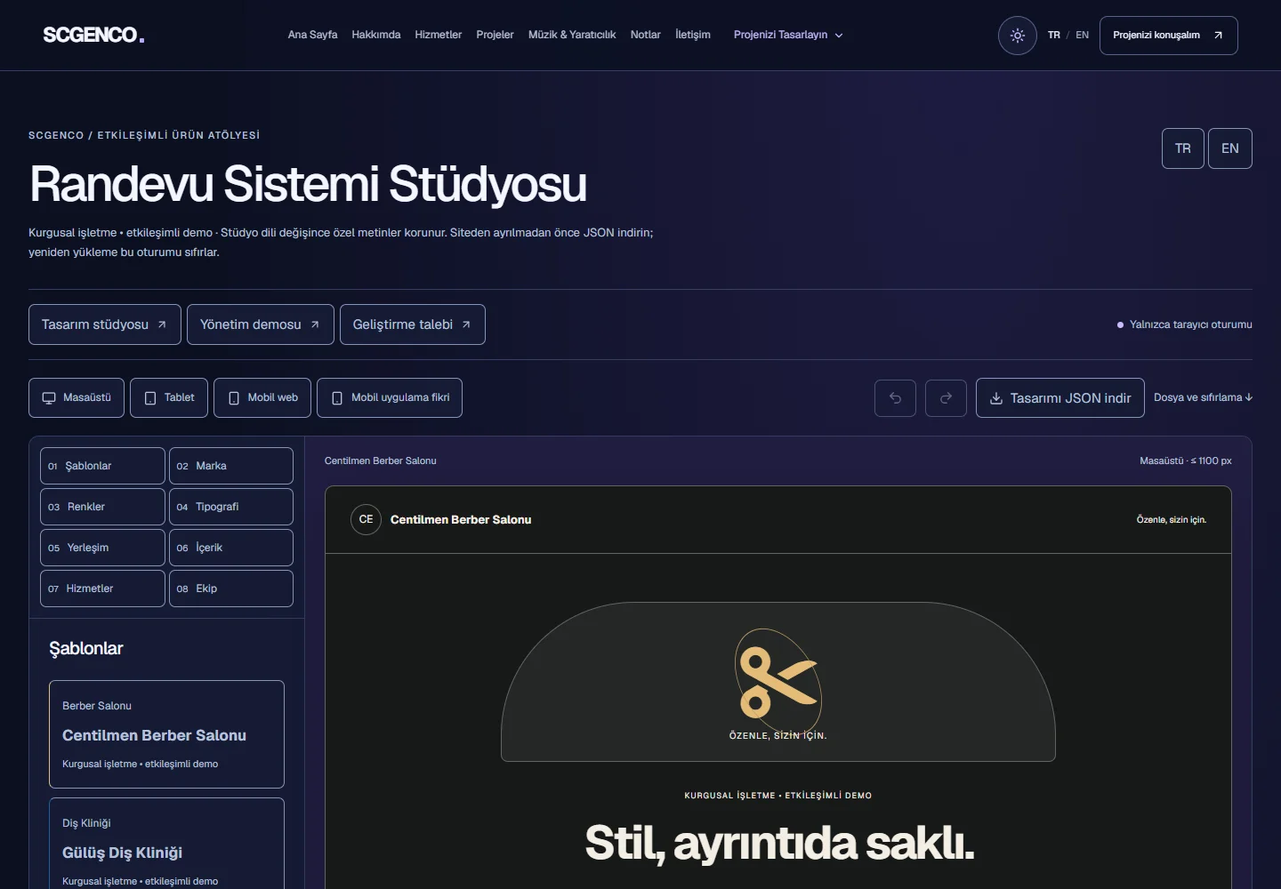Click the SCGENCO logo
This screenshot has width=1281, height=889.
point(93,35)
